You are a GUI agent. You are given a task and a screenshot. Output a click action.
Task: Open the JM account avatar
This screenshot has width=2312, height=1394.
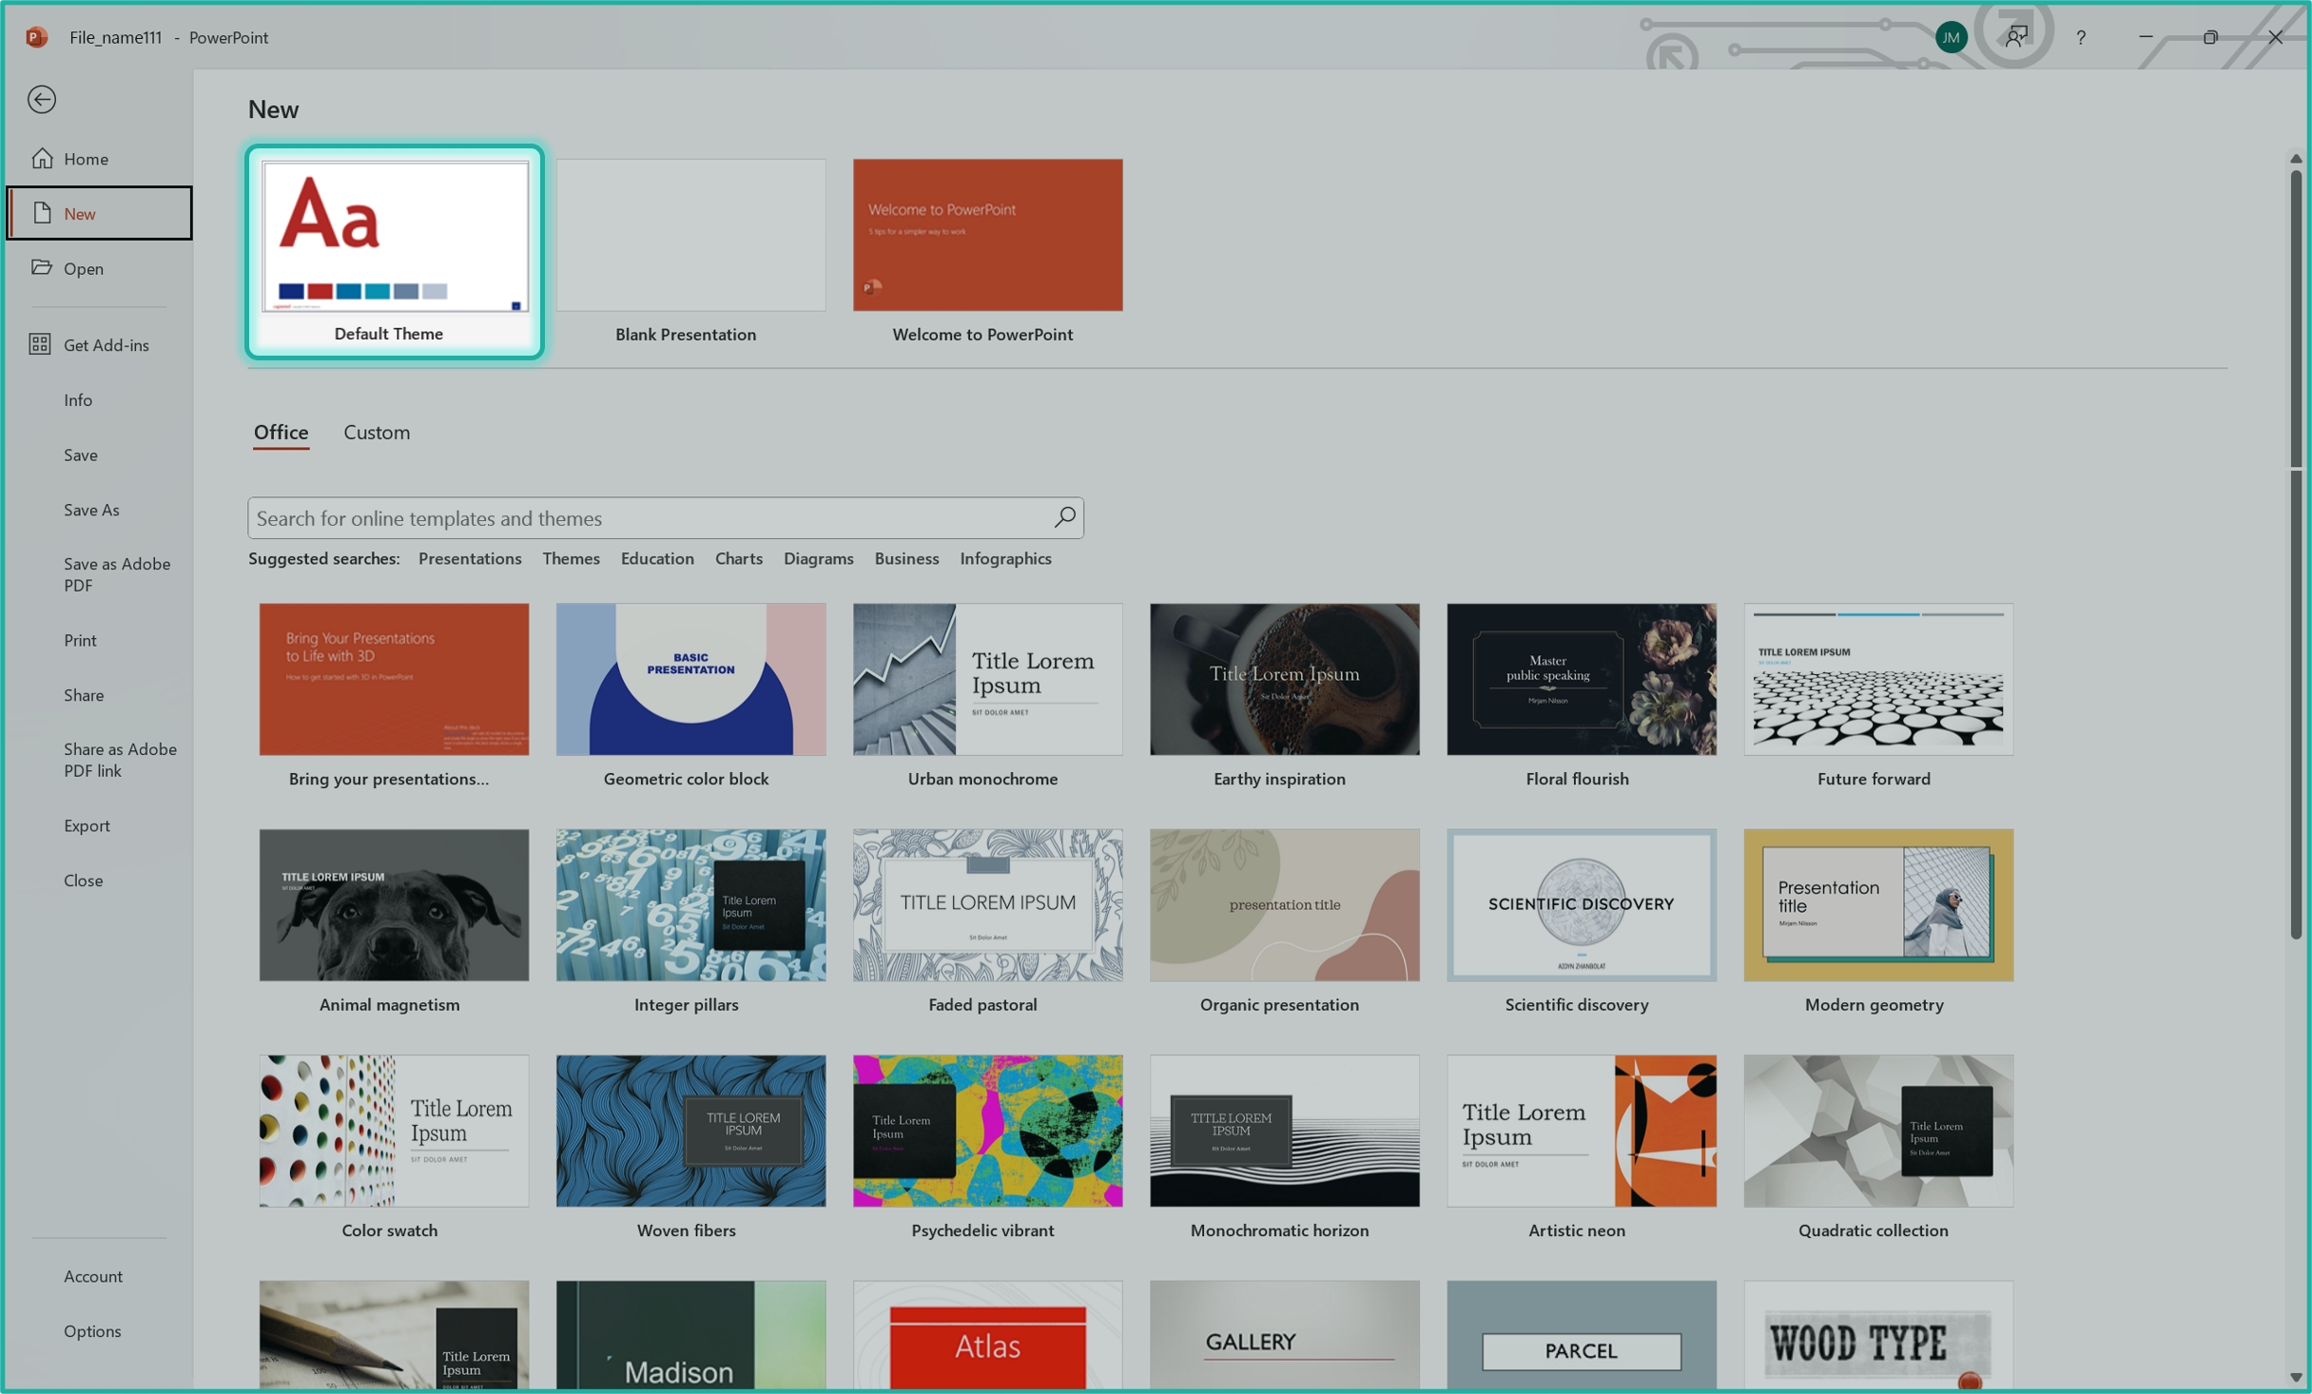1951,37
